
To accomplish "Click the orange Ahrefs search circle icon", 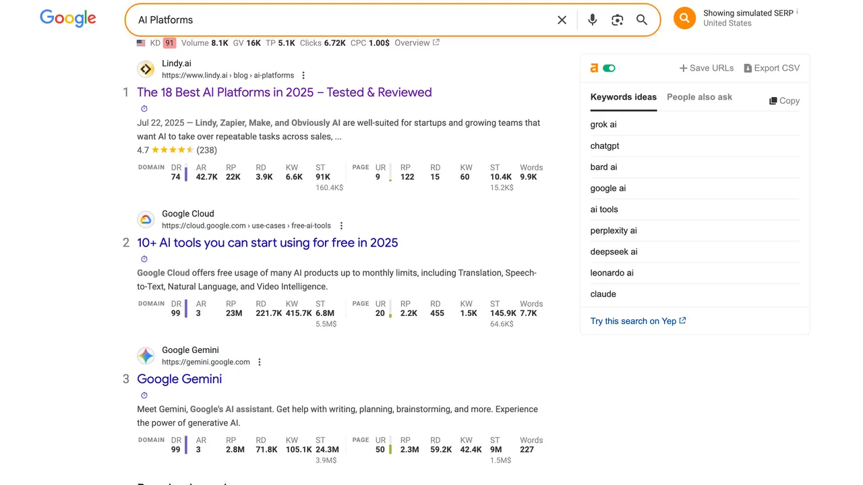I will coord(684,18).
